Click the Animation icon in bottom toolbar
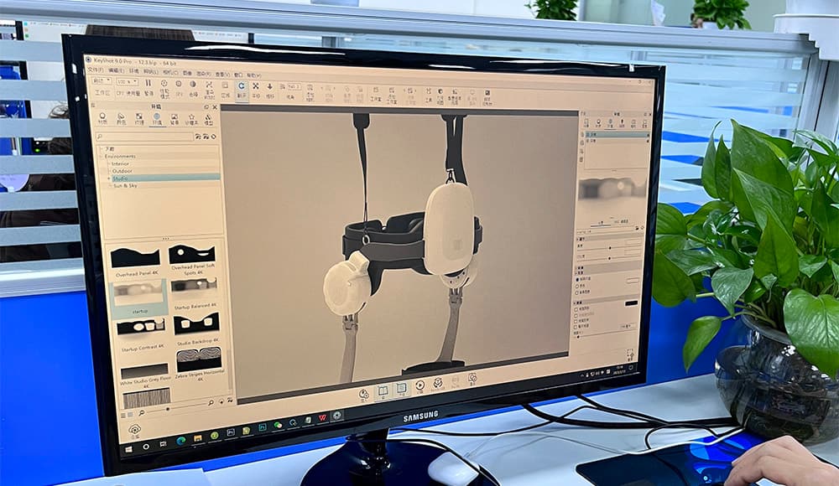Screen dimensions: 839x486 coord(419,388)
